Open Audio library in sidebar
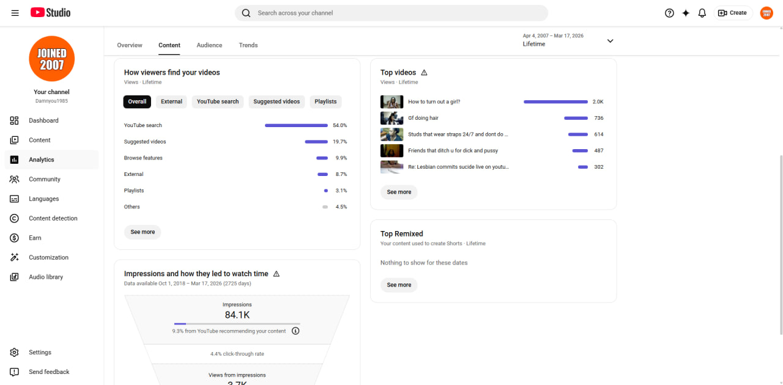The height and width of the screenshot is (385, 783). [x=51, y=277]
